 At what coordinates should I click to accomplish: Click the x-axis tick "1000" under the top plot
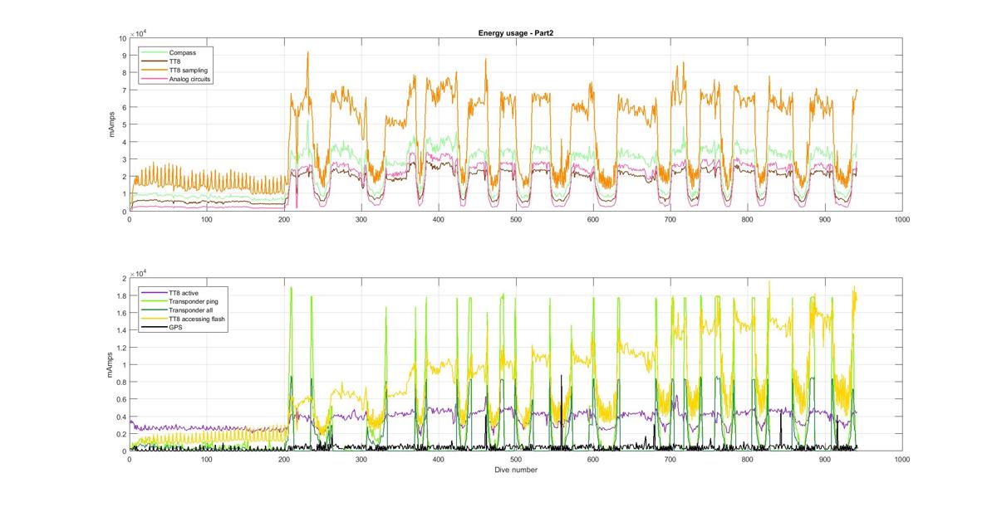(902, 219)
